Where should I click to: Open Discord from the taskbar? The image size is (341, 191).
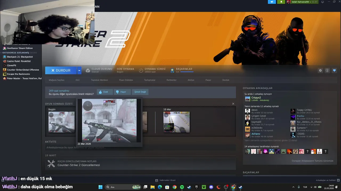[211, 187]
